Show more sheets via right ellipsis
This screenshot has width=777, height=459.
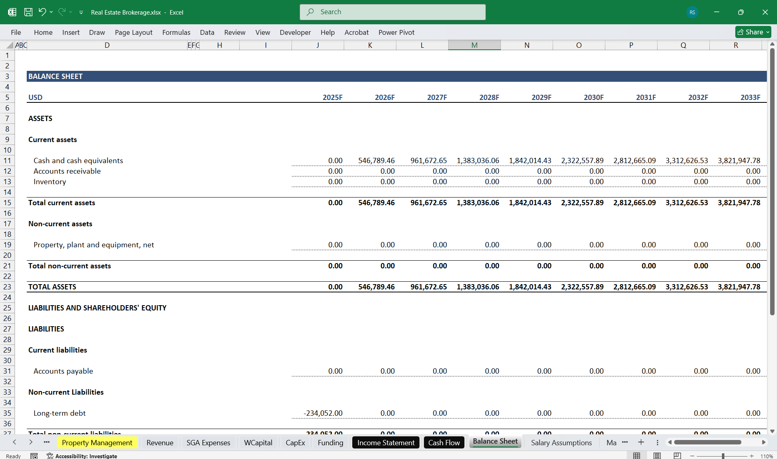tap(625, 442)
